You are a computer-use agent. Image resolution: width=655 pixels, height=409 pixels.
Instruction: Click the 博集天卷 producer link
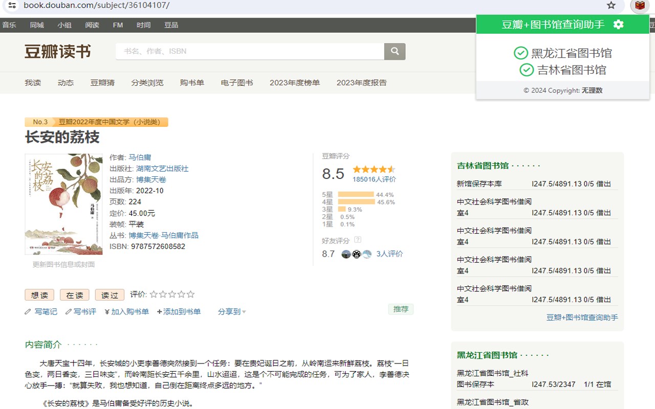coord(151,180)
